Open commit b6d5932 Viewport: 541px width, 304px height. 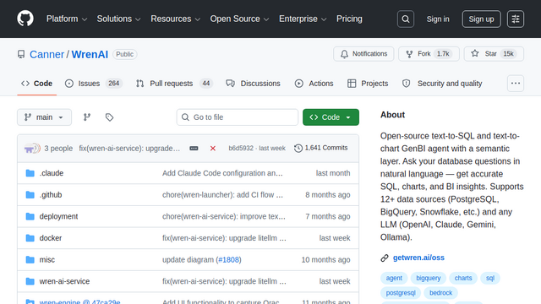point(241,149)
